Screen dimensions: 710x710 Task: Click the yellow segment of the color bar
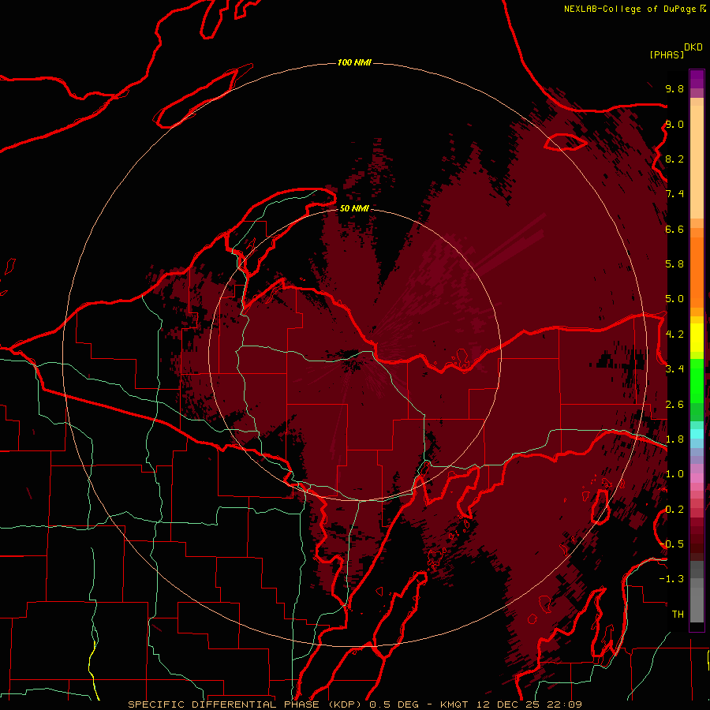[x=697, y=338]
